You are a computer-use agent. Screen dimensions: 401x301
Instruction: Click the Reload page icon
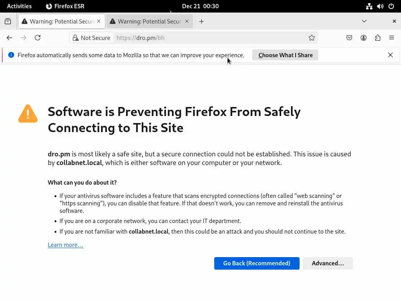pos(38,38)
